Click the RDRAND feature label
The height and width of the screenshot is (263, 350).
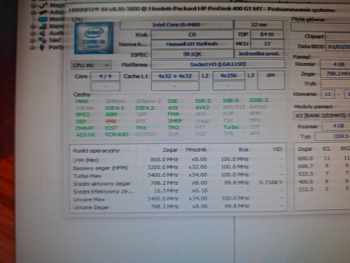point(117,135)
